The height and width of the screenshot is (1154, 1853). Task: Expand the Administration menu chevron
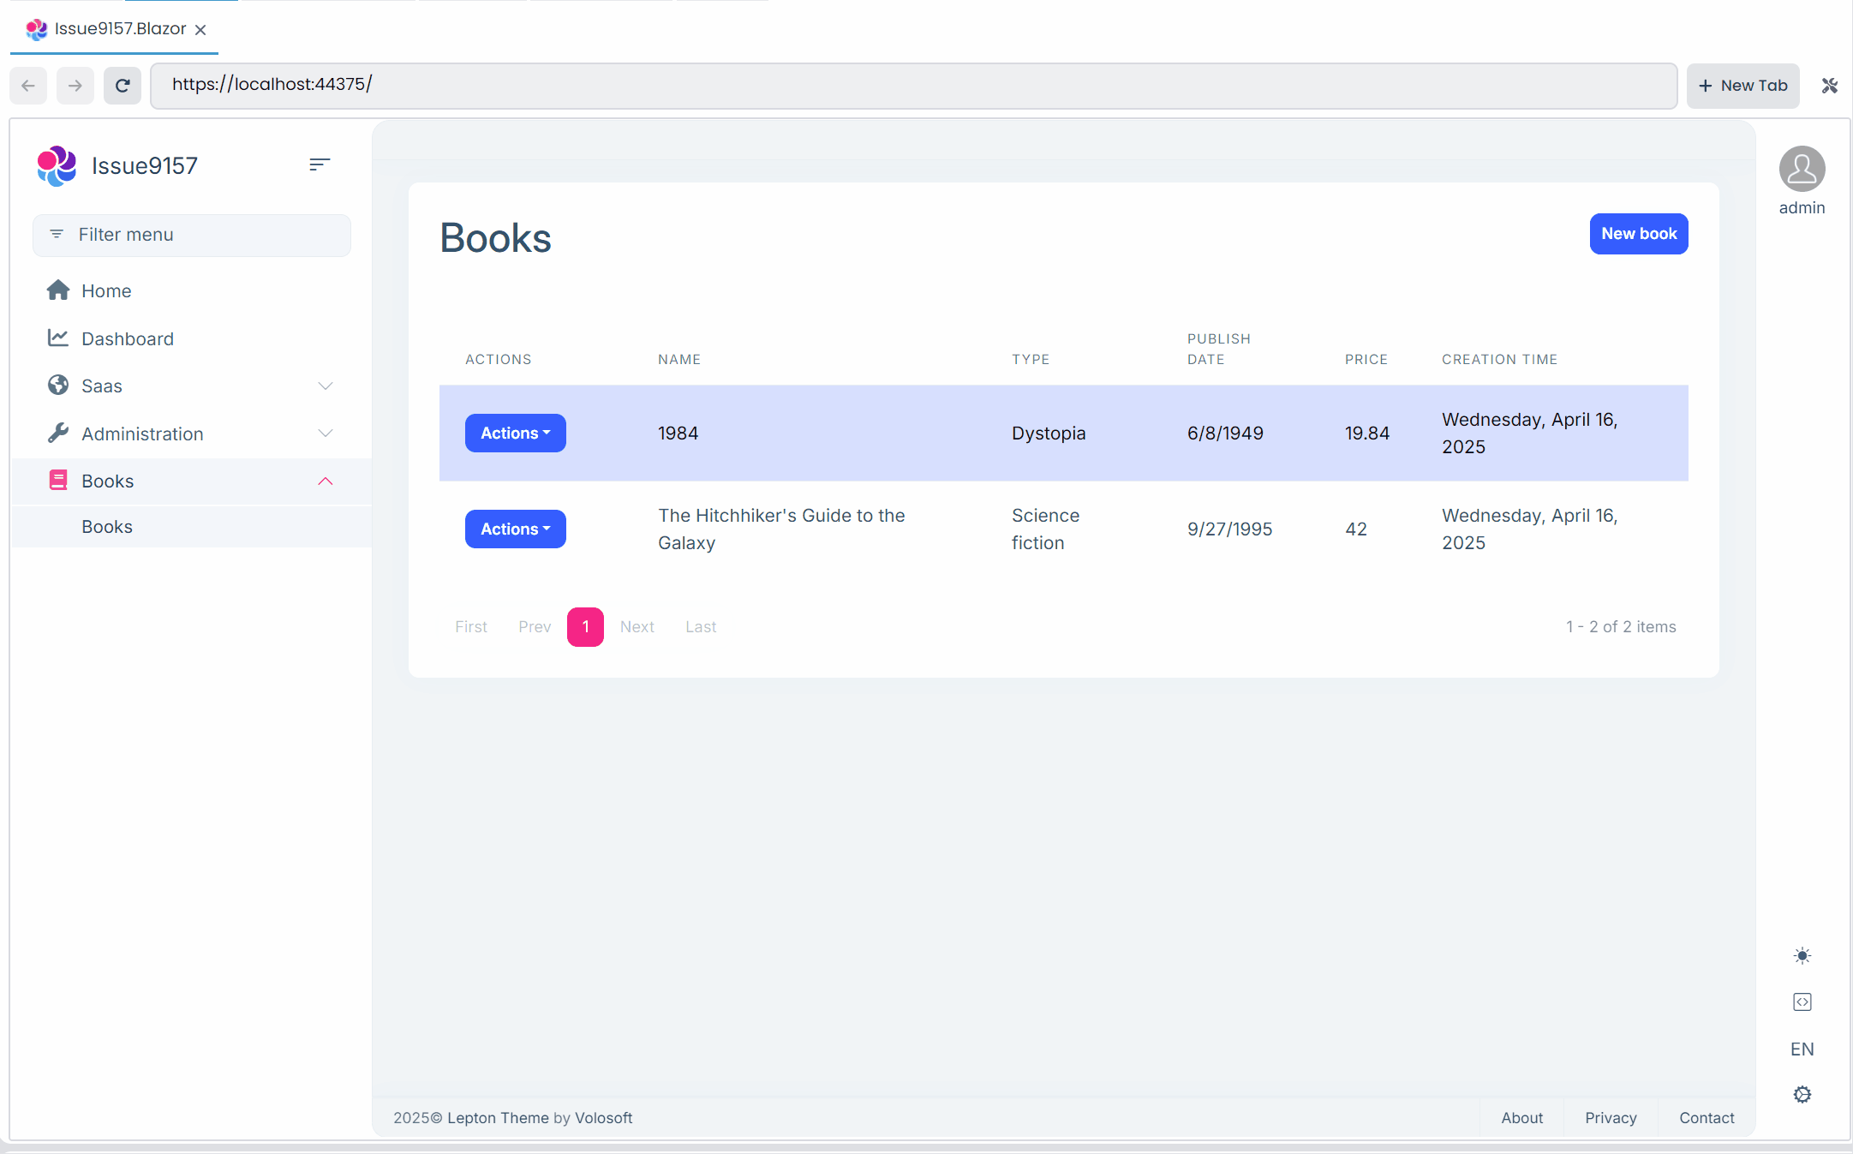tap(326, 433)
